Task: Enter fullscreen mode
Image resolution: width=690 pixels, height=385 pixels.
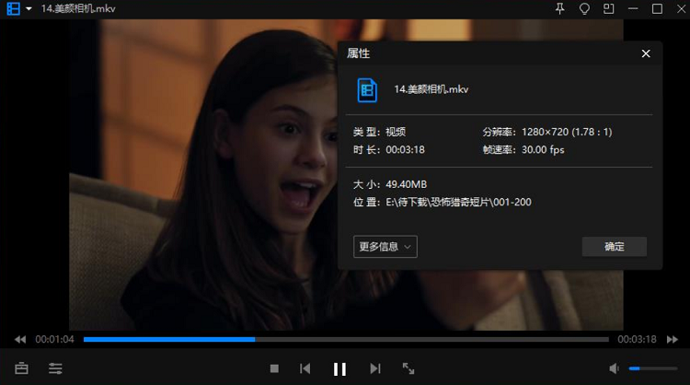Action: click(x=408, y=368)
